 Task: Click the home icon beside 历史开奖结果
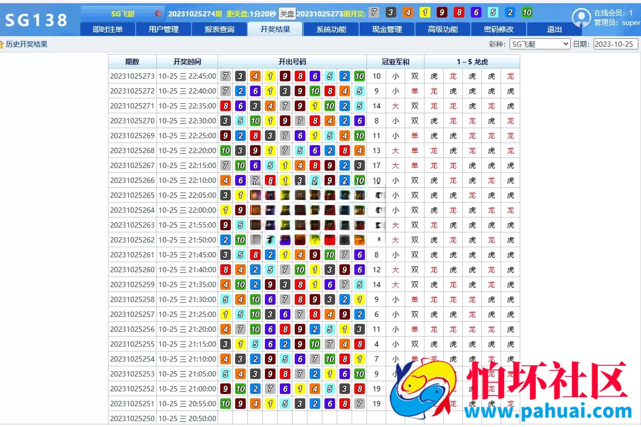coord(2,45)
